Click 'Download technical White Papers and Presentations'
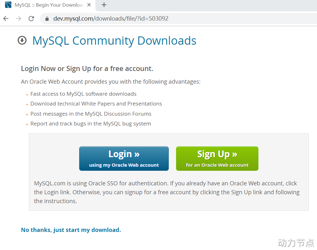Viewport: 317px width, 250px height. 96,104
